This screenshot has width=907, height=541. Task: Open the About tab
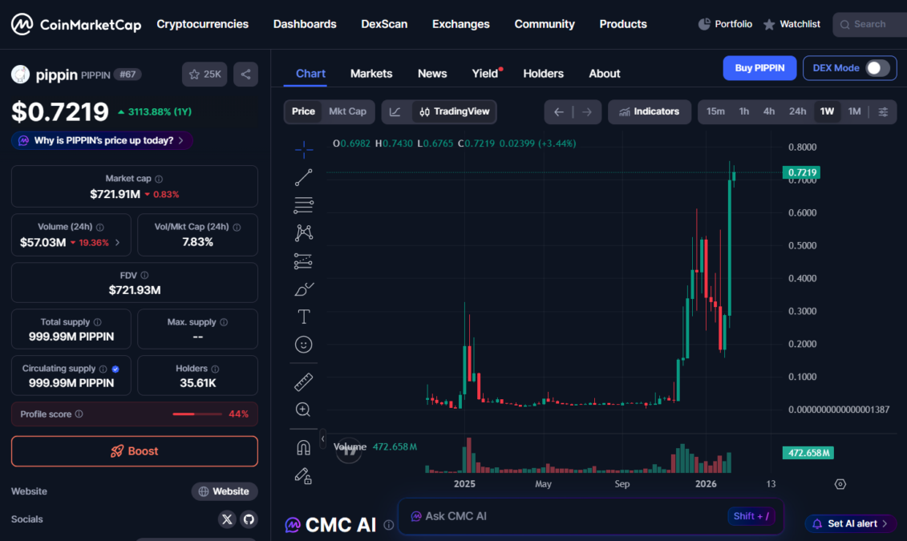click(x=605, y=74)
